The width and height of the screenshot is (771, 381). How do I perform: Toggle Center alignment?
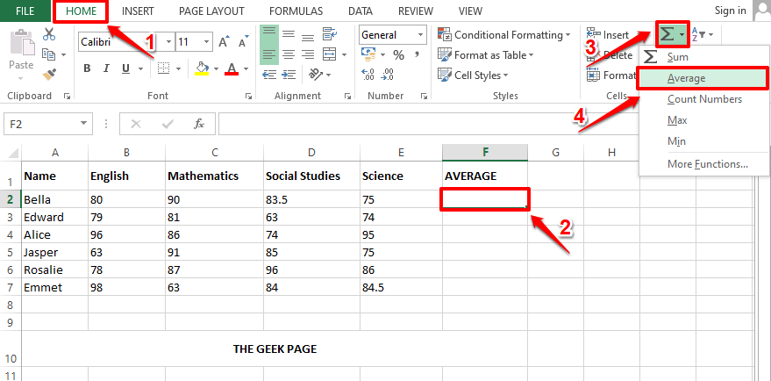pyautogui.click(x=289, y=54)
